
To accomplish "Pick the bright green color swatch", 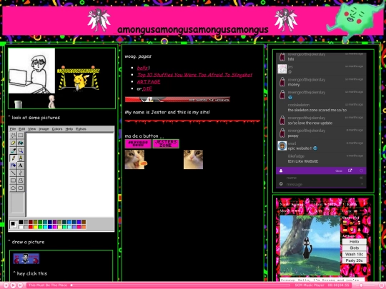I will pos(40,227).
